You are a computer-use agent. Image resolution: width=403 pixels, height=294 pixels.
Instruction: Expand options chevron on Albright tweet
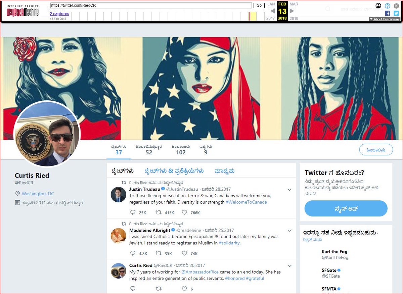click(x=289, y=231)
